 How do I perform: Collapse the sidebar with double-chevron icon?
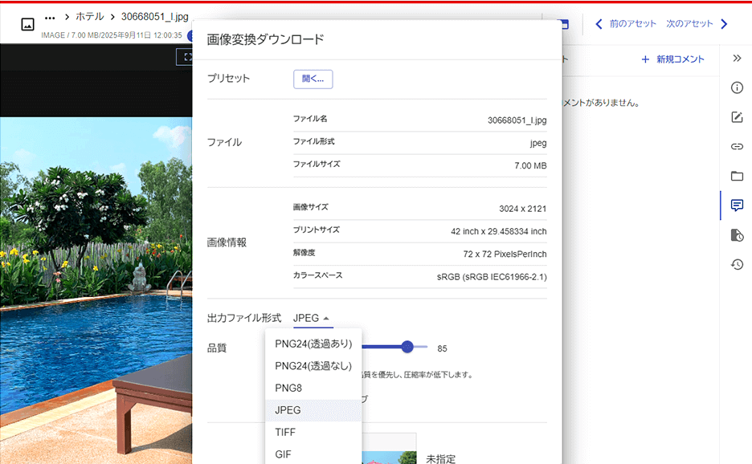pos(737,58)
